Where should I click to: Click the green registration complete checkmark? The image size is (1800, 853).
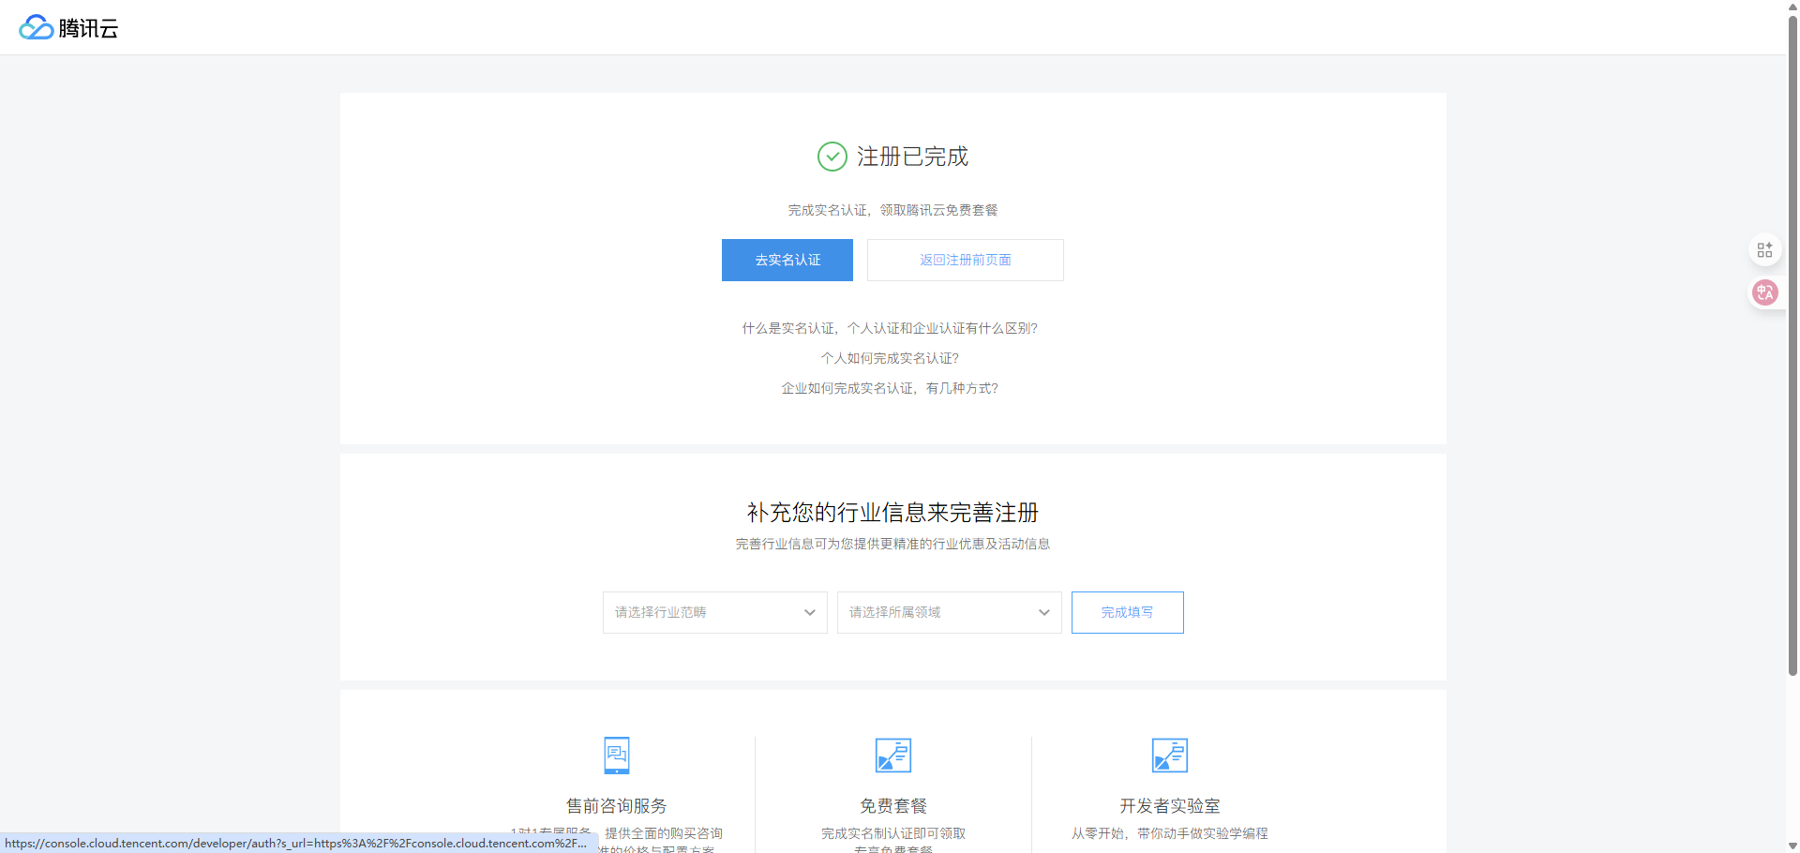pos(832,157)
